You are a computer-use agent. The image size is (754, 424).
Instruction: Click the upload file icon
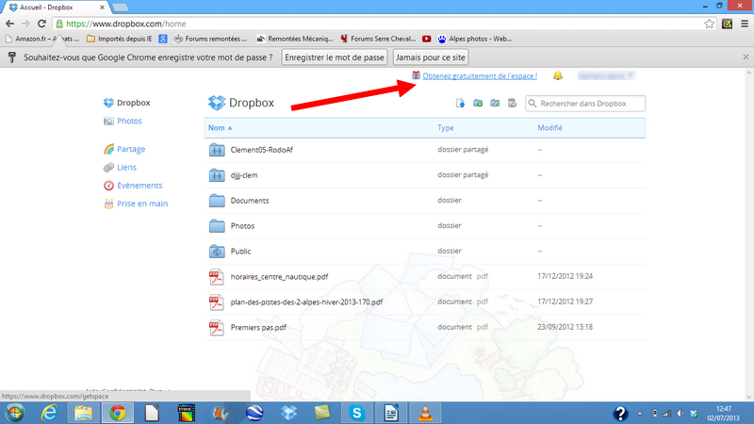click(x=460, y=103)
